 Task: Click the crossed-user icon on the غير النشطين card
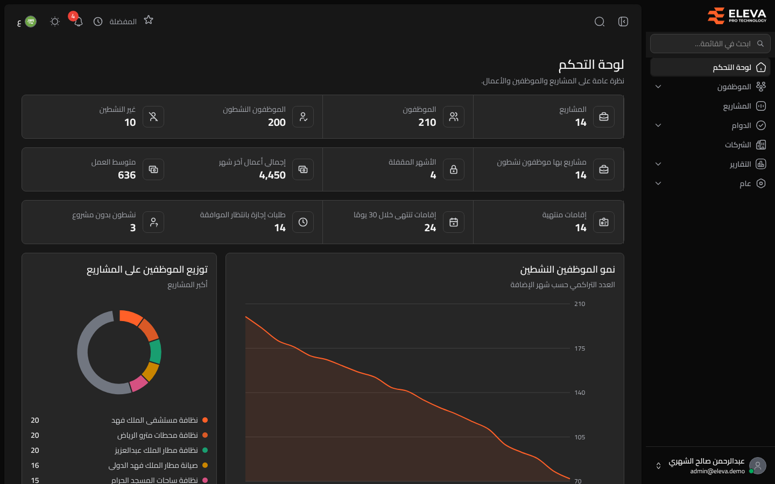pos(153,117)
